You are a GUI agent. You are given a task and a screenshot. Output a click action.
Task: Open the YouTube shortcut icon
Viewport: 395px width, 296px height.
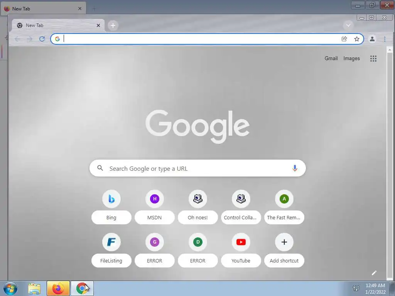241,242
